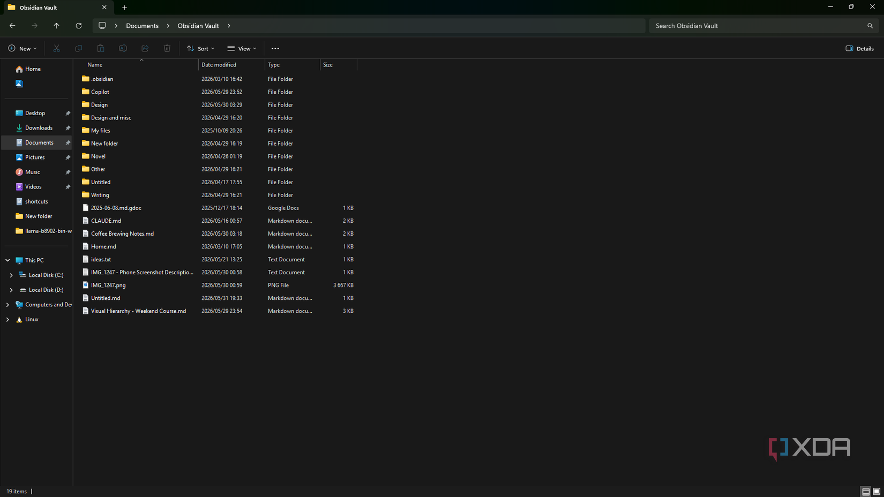Screen dimensions: 884x497
Task: Click the forward navigation arrow
Action: (x=34, y=26)
